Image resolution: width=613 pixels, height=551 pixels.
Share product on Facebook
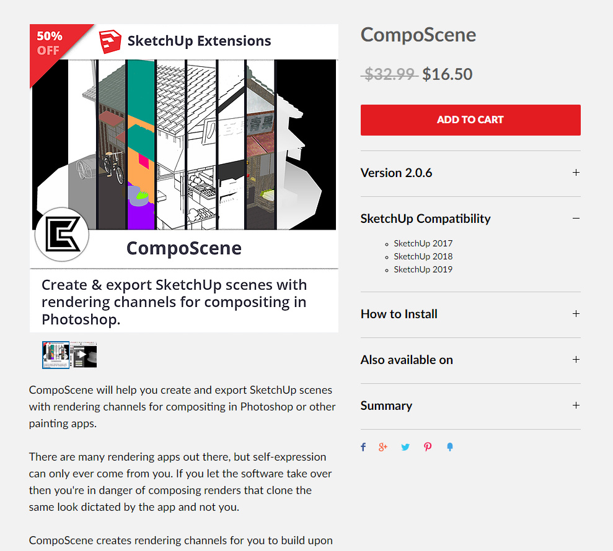click(363, 447)
